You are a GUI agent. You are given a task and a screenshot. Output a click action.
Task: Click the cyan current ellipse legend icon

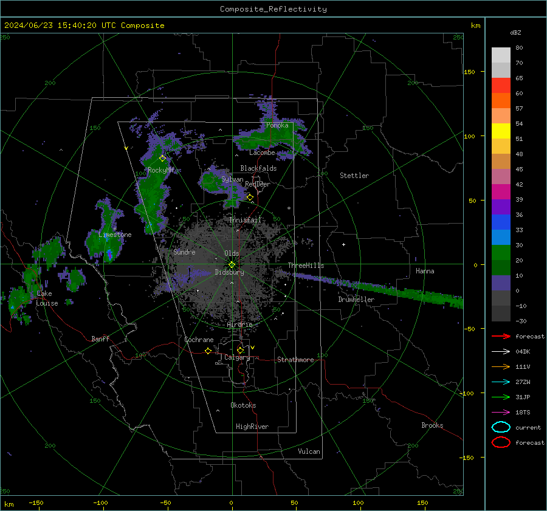point(501,427)
